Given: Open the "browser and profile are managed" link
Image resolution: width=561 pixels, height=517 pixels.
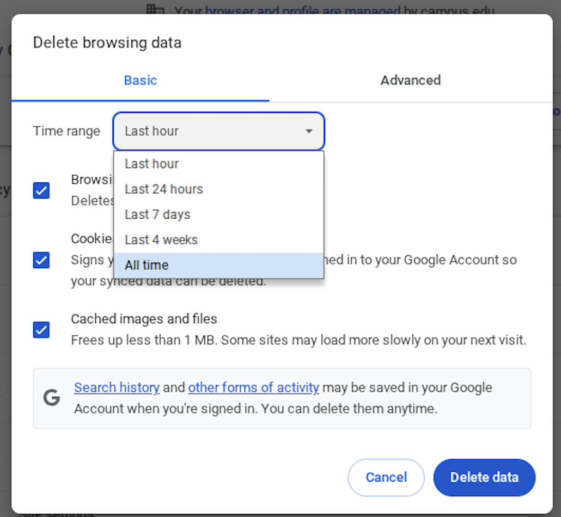Looking at the screenshot, I should [x=302, y=10].
